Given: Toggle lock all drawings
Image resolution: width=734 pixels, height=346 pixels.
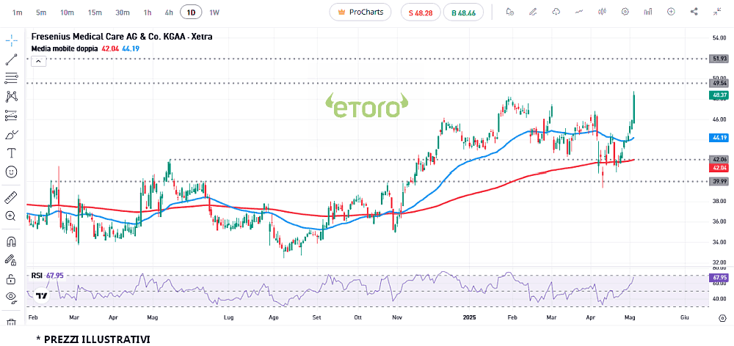Looking at the screenshot, I should click(11, 279).
